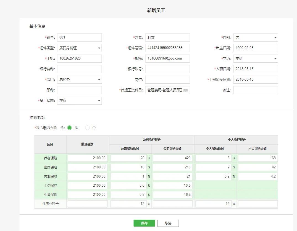Click the 手机 input field
Image resolution: width=297 pixels, height=231 pixels.
pyautogui.click(x=79, y=58)
